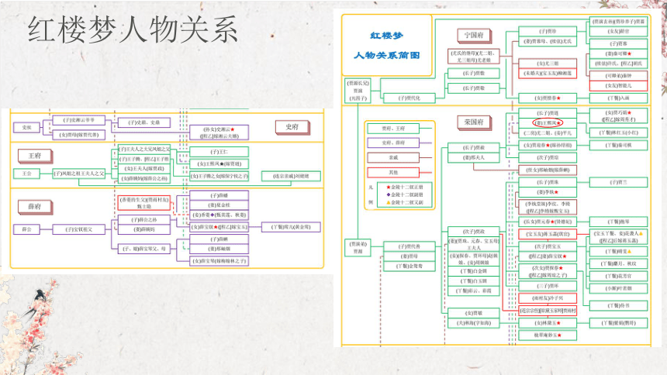Select the (妻)贾母 box under 贾代善
This screenshot has height=375, width=667.
(x=410, y=256)
